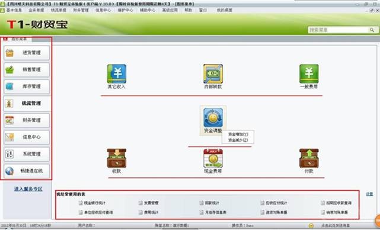Open 财务管理 finance management in sidebar
Image resolution: width=380 pixels, height=230 pixels.
(27, 120)
